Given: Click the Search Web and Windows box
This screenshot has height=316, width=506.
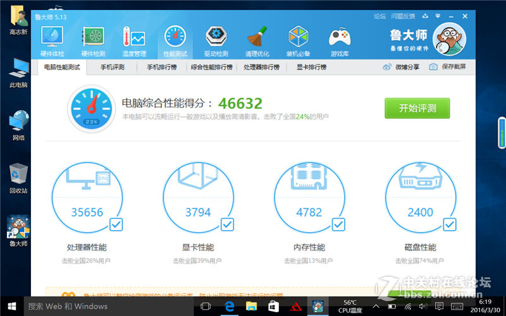Looking at the screenshot, I should pos(109,307).
